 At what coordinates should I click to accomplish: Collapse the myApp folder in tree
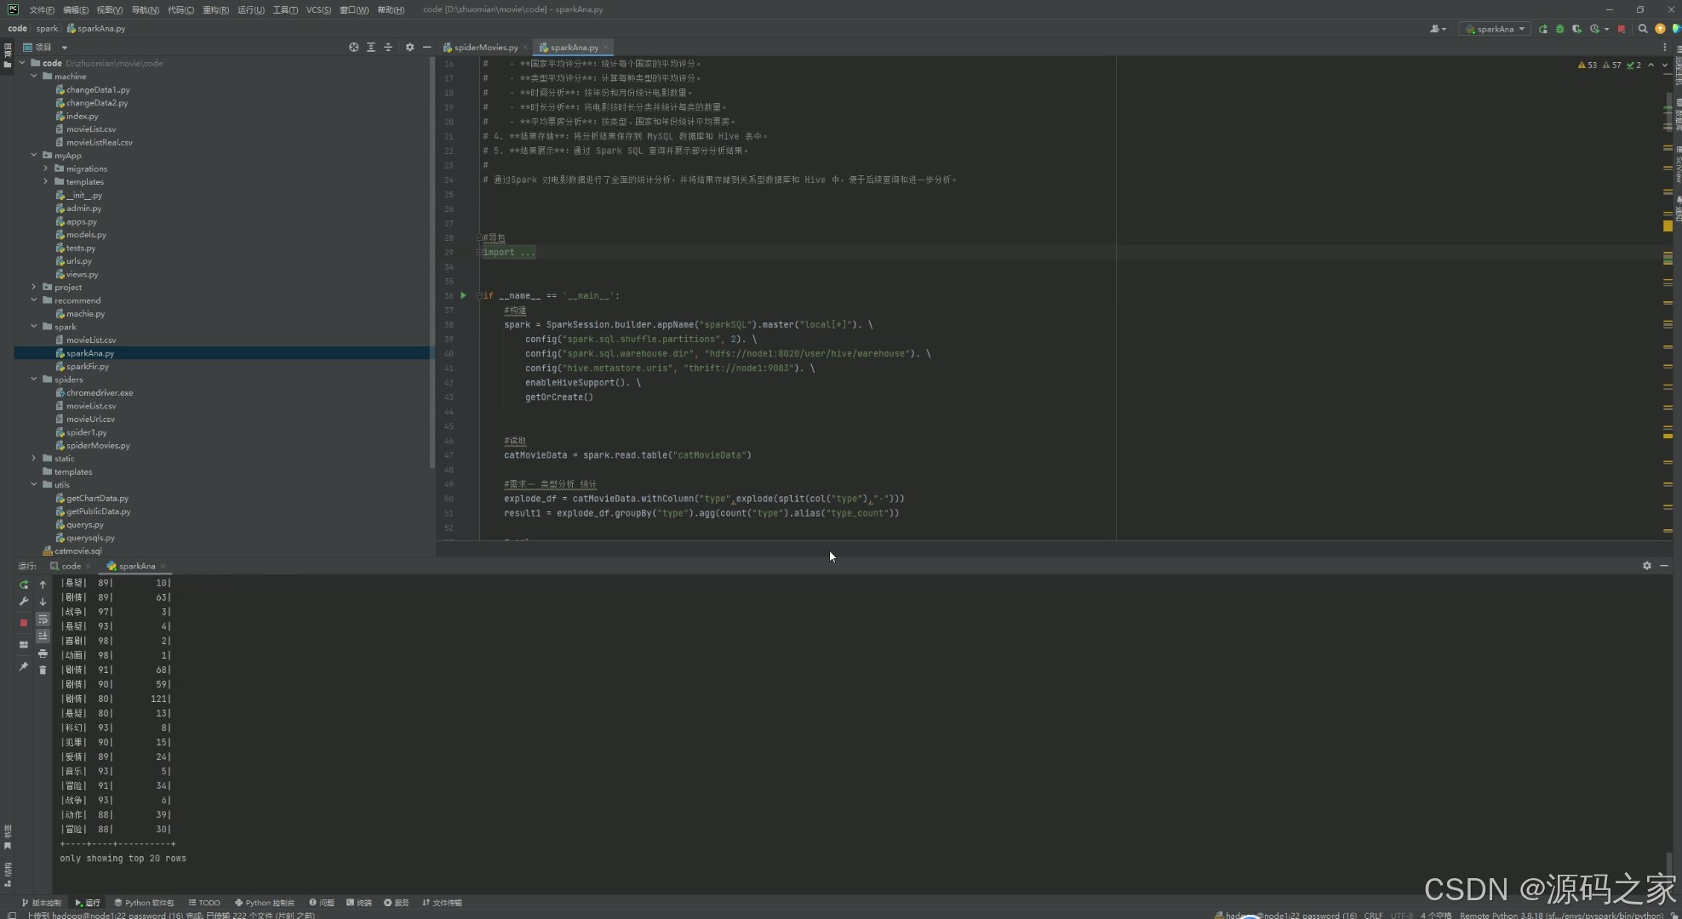pyautogui.click(x=34, y=156)
